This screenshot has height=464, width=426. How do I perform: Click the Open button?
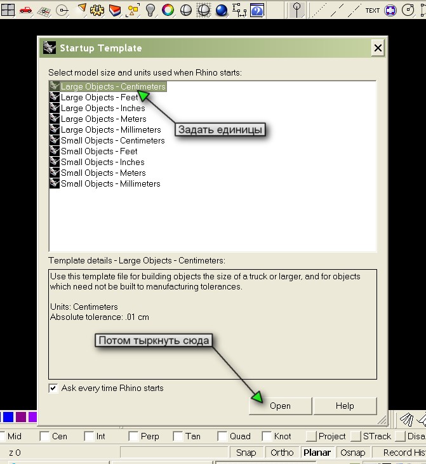[281, 406]
